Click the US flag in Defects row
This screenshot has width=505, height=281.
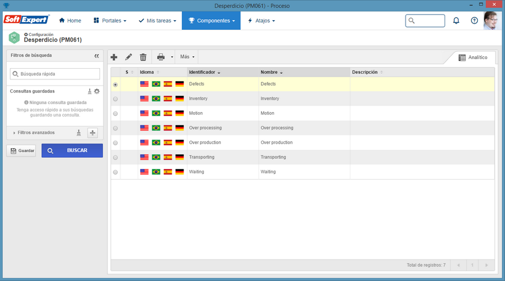144,84
